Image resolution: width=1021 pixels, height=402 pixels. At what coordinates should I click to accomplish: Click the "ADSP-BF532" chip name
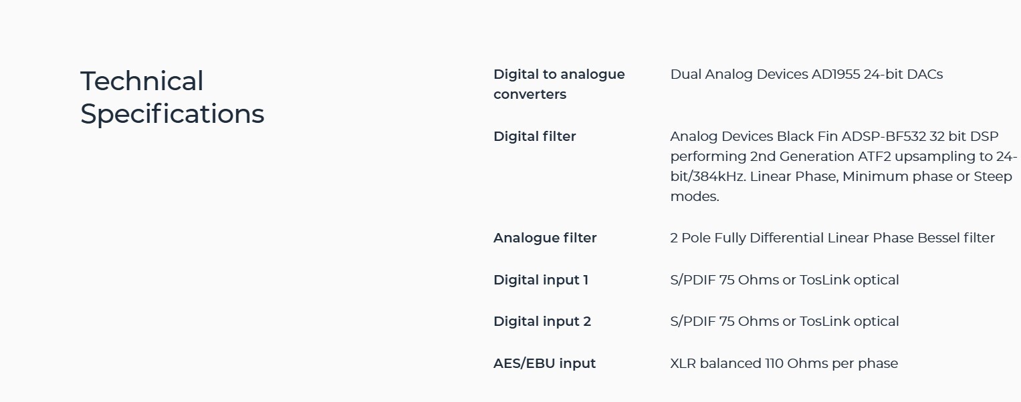tap(883, 136)
